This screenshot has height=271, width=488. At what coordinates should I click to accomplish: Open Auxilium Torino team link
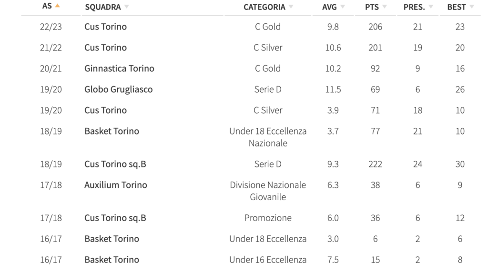click(x=116, y=185)
